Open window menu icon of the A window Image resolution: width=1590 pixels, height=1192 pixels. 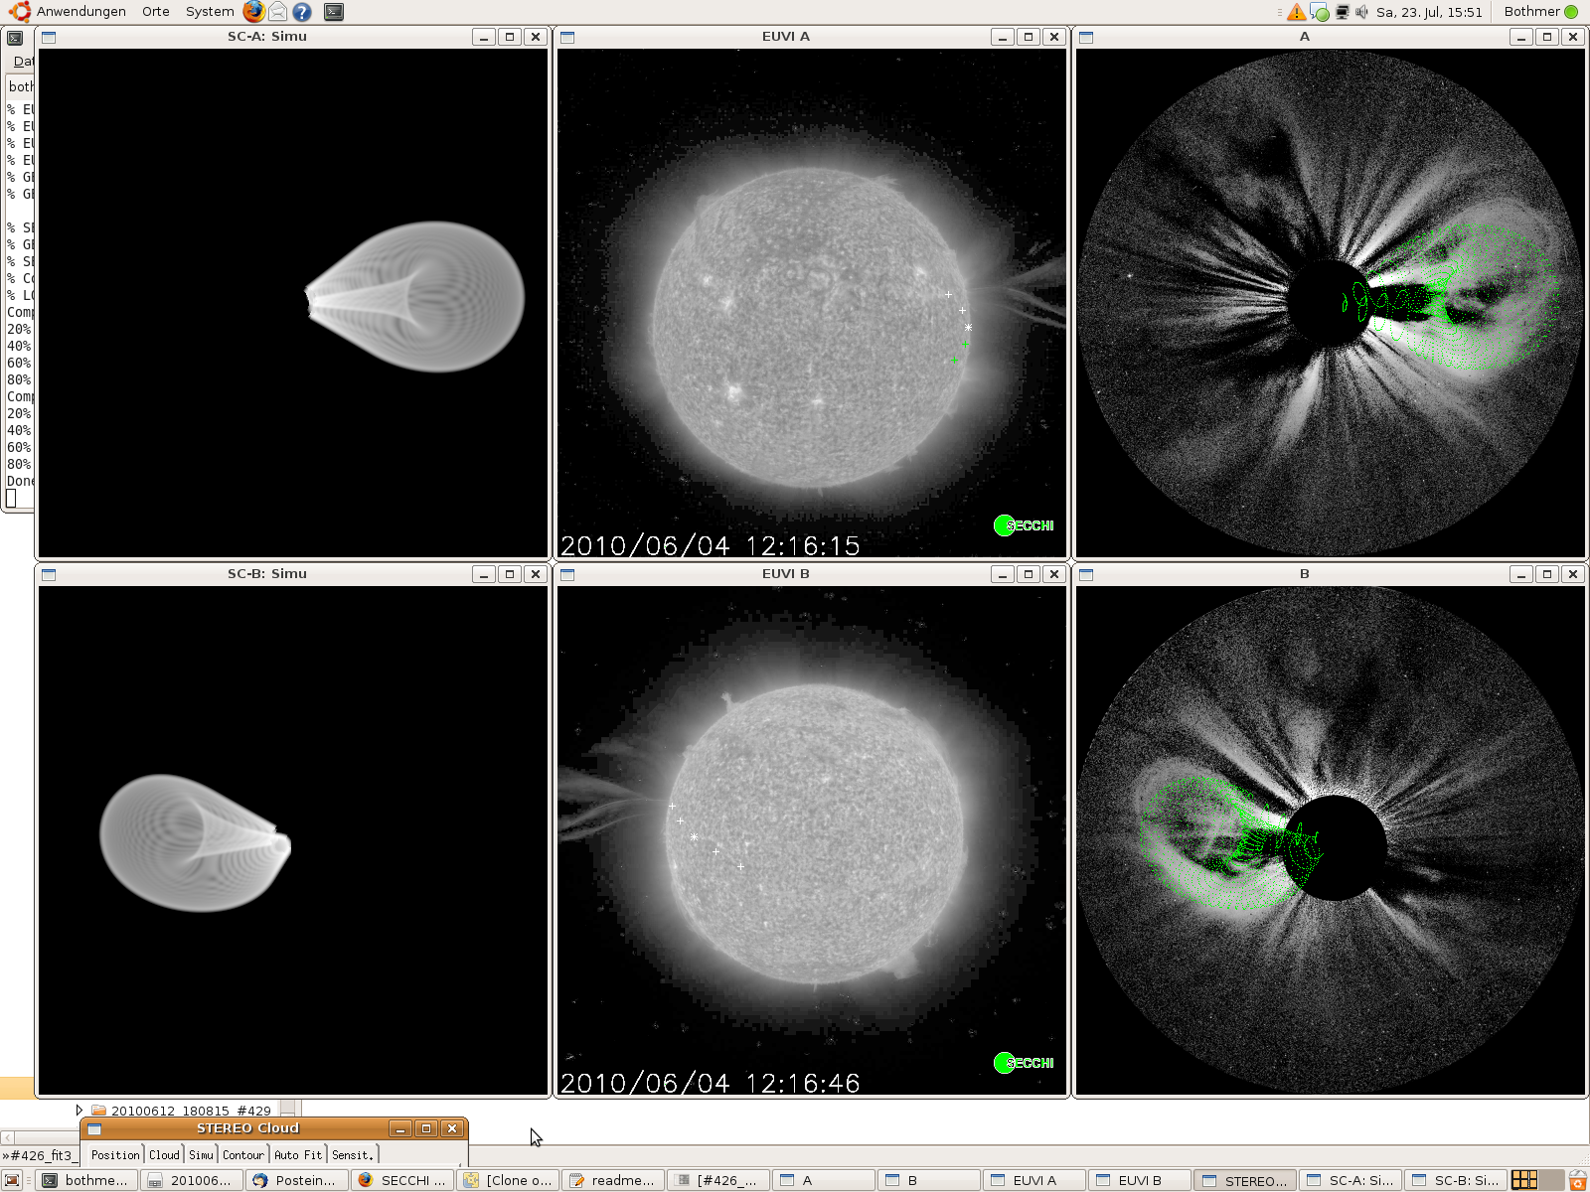1086,37
